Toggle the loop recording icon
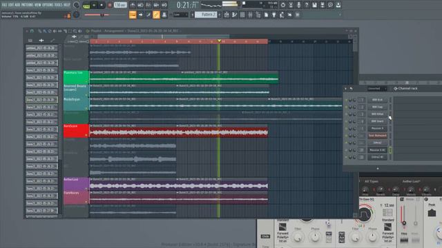 [x=164, y=5]
